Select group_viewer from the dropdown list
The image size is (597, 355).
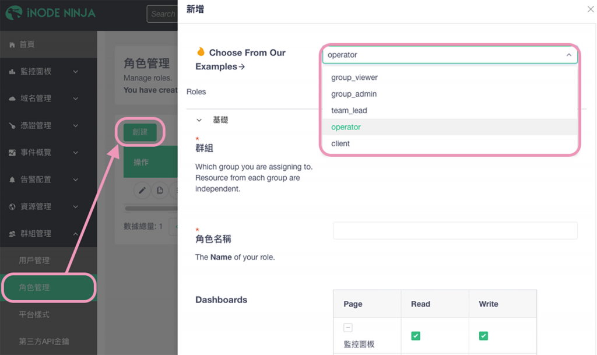coord(449,78)
